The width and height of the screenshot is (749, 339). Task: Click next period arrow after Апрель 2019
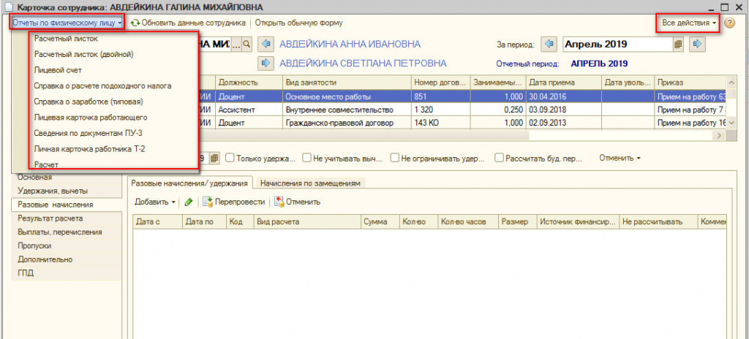click(697, 45)
